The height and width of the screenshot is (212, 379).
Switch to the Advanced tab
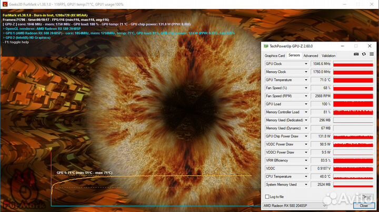click(311, 56)
